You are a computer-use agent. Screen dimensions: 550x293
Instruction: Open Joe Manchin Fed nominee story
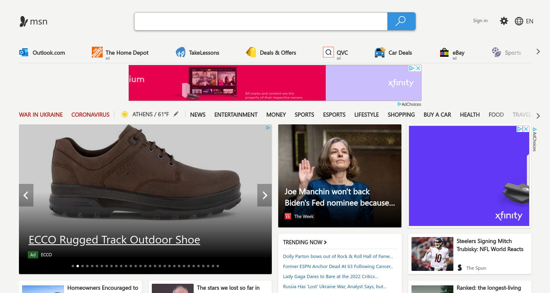(x=340, y=197)
